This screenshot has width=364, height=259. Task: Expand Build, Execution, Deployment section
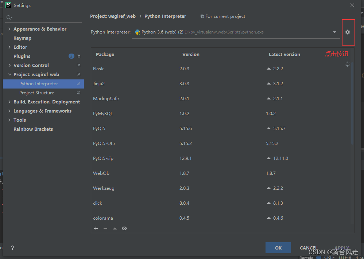[9, 102]
